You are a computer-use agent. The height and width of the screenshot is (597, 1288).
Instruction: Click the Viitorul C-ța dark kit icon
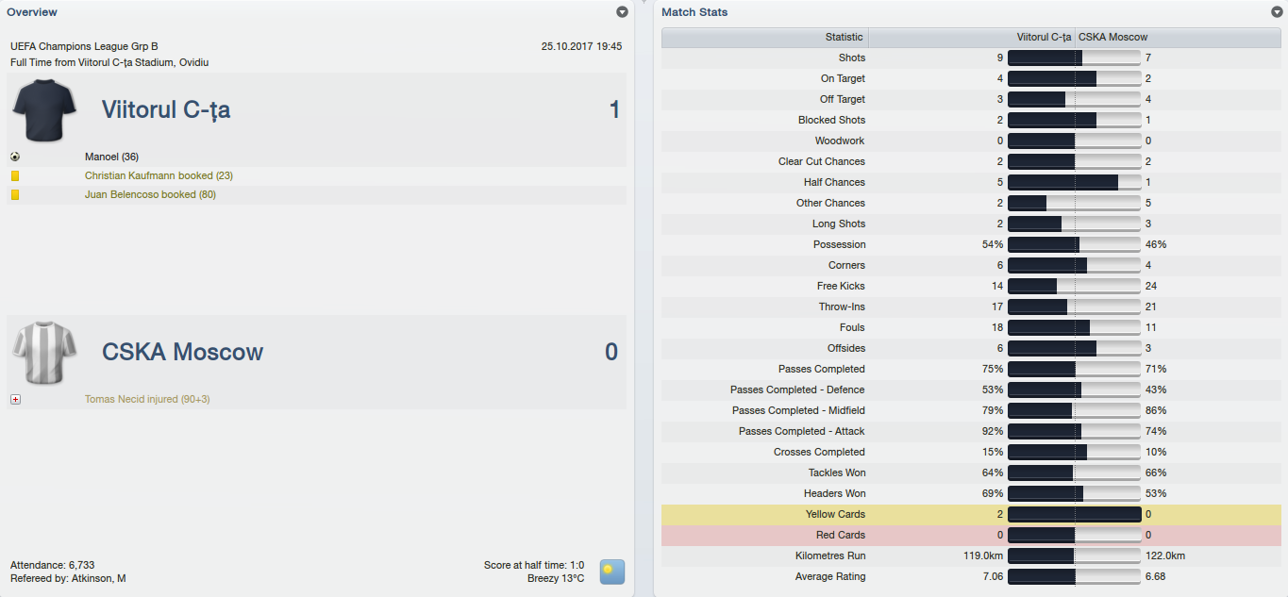[x=43, y=110]
